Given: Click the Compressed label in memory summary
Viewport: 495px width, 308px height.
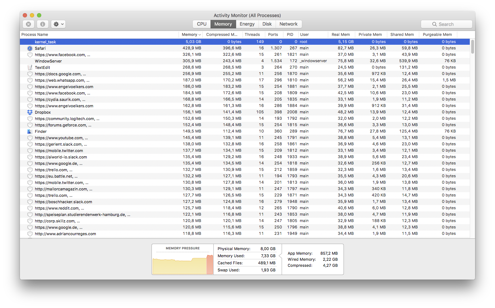Looking at the screenshot, I should coord(300,266).
